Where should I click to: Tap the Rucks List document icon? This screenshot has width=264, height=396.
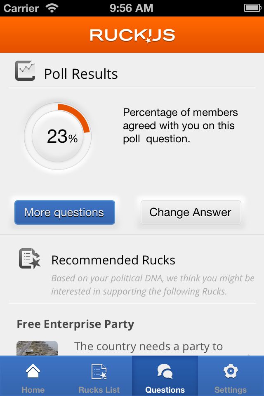[99, 372]
